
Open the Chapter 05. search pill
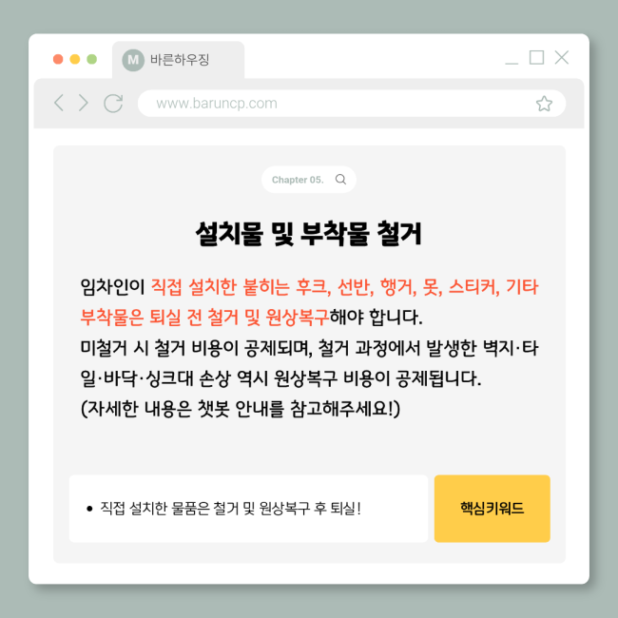coord(309,180)
